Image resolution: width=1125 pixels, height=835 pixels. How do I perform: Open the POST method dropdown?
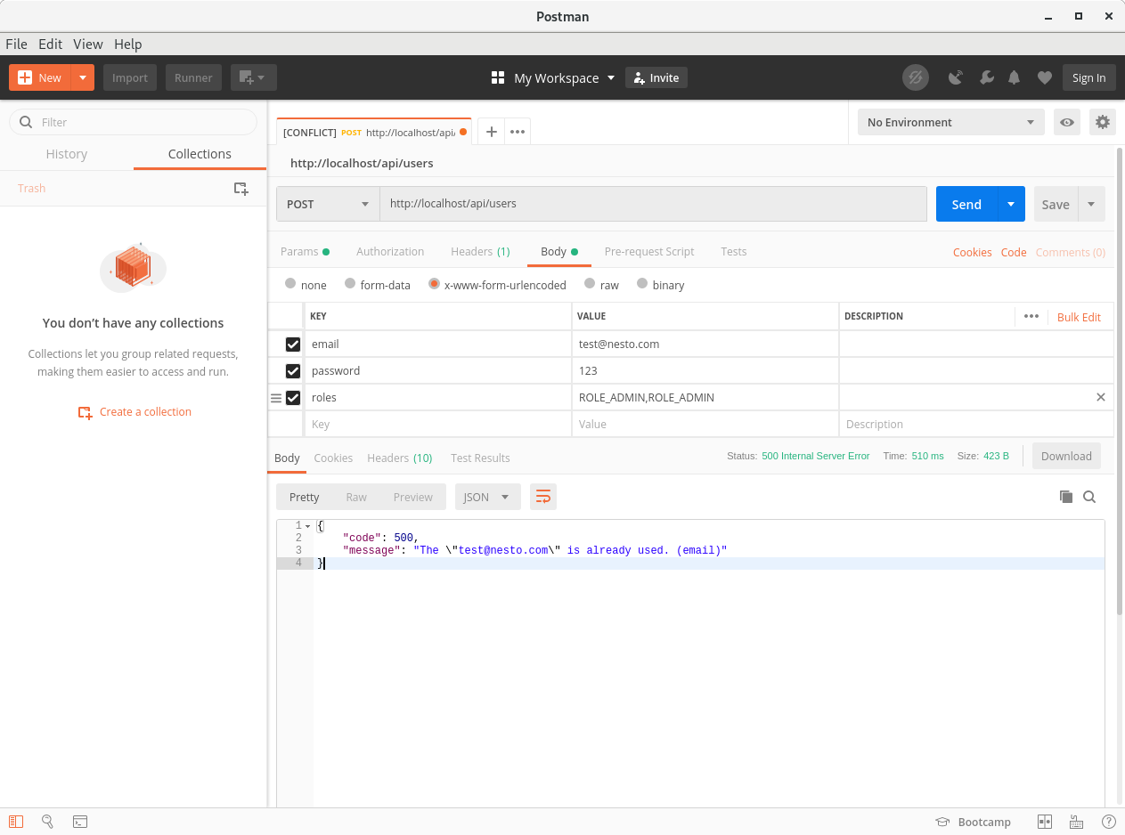coord(328,204)
